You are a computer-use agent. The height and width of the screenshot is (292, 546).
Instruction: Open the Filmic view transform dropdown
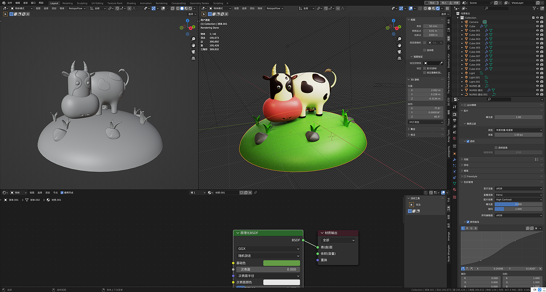[x=517, y=194]
